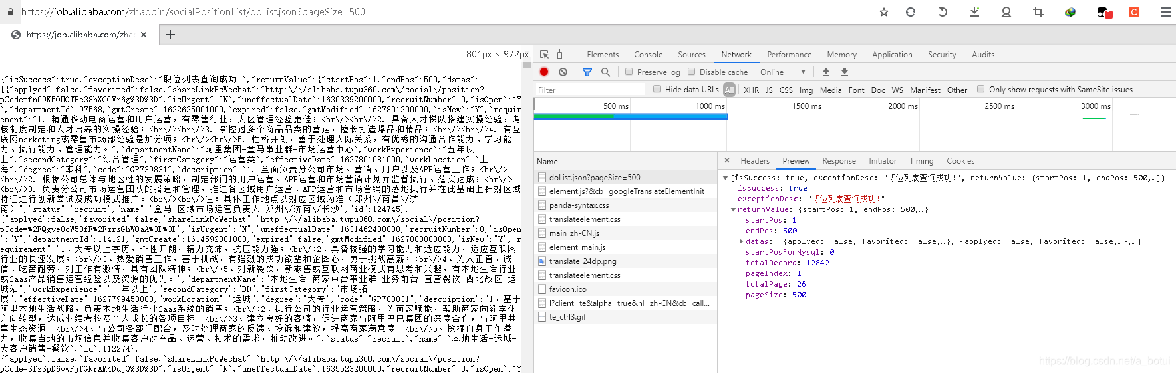This screenshot has height=373, width=1176.
Task: Open the Security tab
Action: (x=943, y=55)
